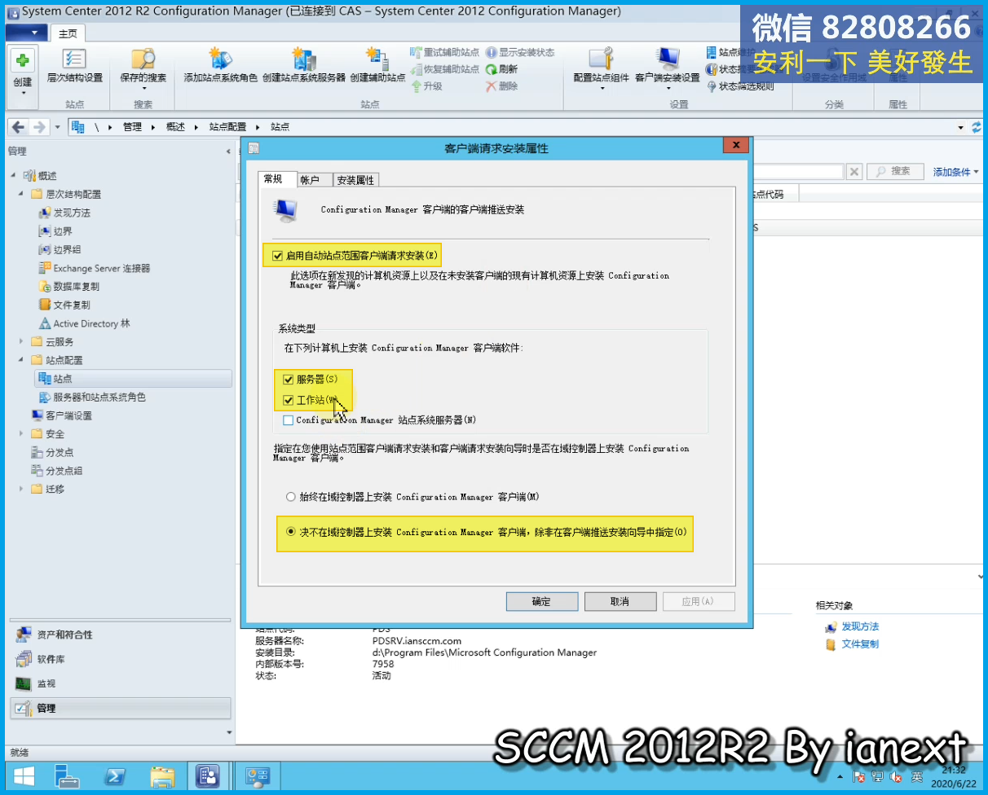This screenshot has width=988, height=795.
Task: Open 发现方法 related link
Action: [x=860, y=626]
